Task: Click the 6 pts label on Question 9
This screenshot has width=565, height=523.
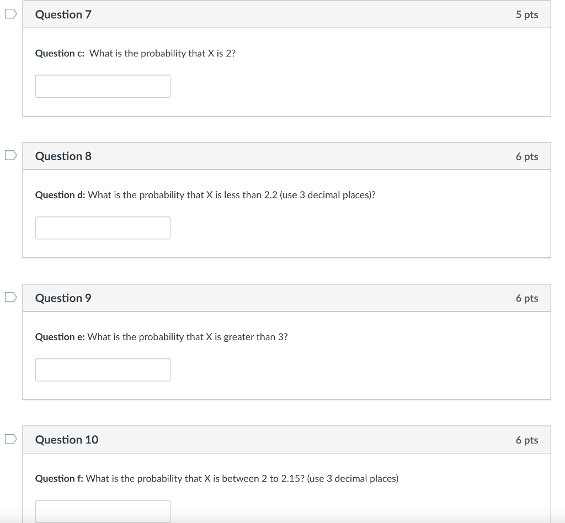Action: point(527,298)
